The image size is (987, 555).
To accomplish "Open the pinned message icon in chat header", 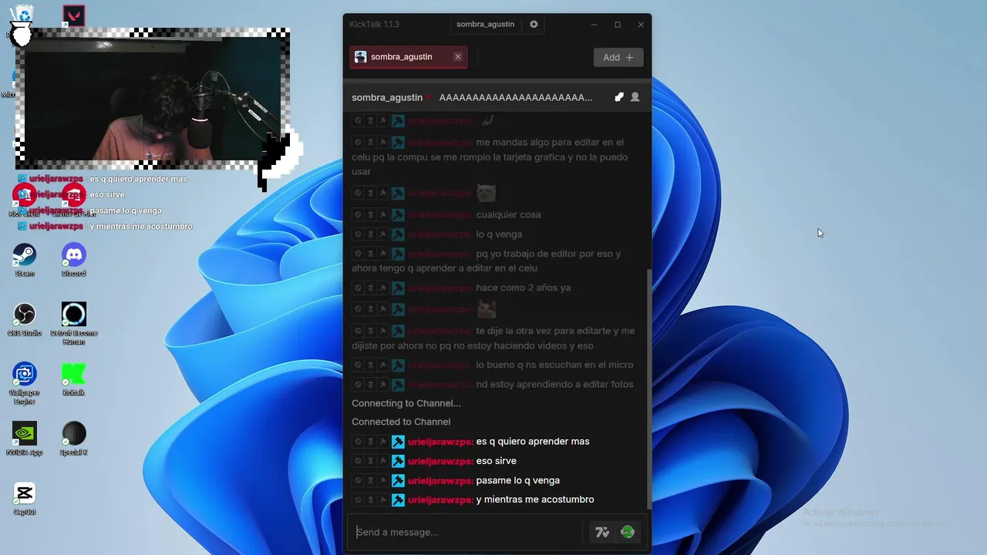I will pyautogui.click(x=618, y=97).
